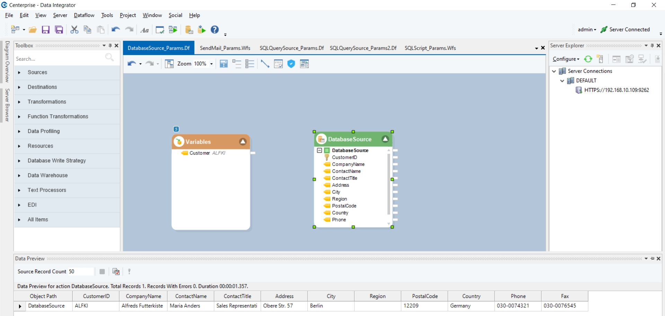Click the Cut scissors icon
The height and width of the screenshot is (316, 665).
tap(74, 30)
